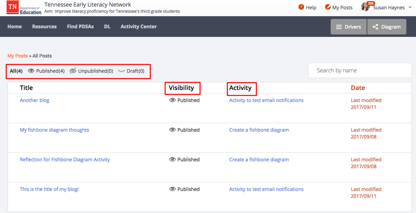
Task: Open activity link in 'This is the title' row
Action: pos(266,189)
